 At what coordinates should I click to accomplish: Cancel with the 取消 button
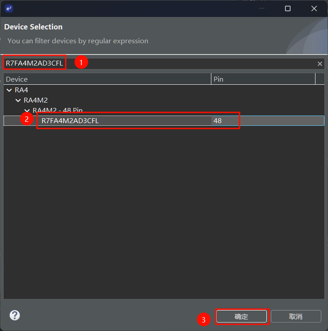click(296, 316)
